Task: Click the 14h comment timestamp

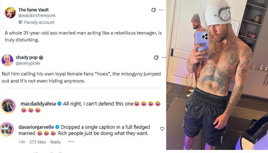Action: tap(22, 142)
